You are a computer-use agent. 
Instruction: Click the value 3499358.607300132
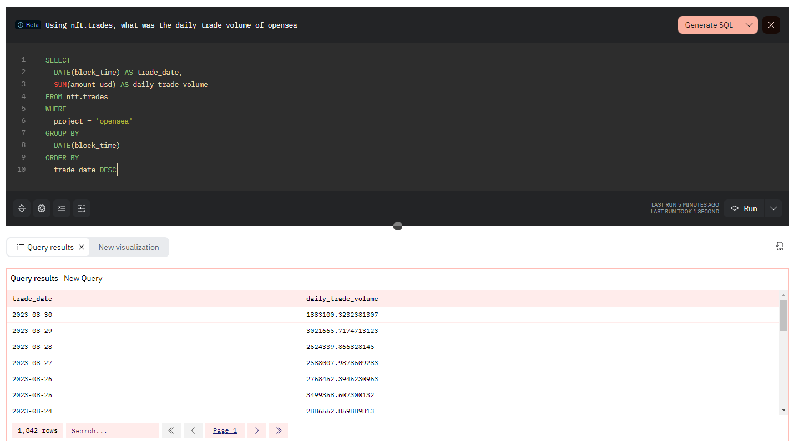(x=340, y=395)
